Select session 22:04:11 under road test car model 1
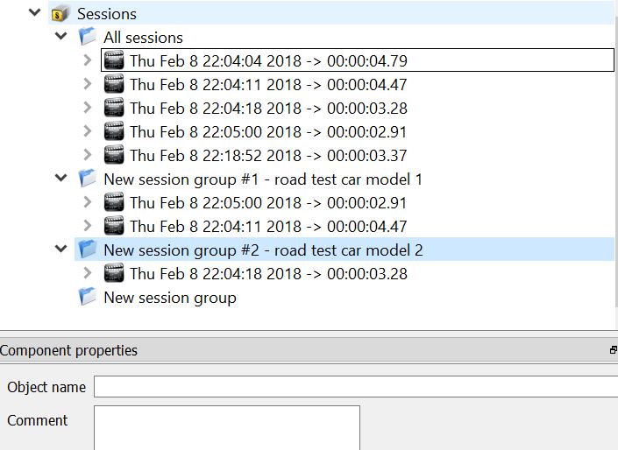The height and width of the screenshot is (450, 618). pyautogui.click(x=268, y=227)
